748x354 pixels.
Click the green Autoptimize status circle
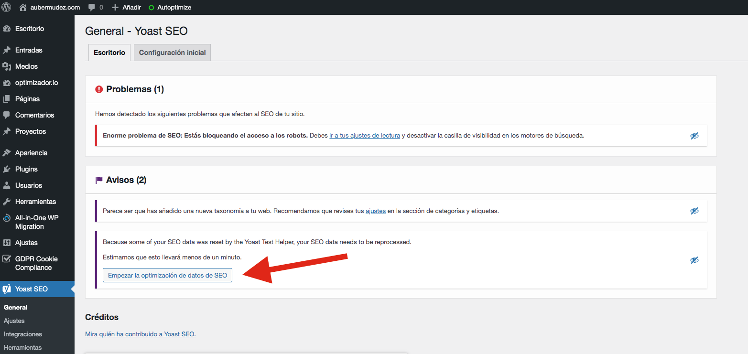[152, 8]
